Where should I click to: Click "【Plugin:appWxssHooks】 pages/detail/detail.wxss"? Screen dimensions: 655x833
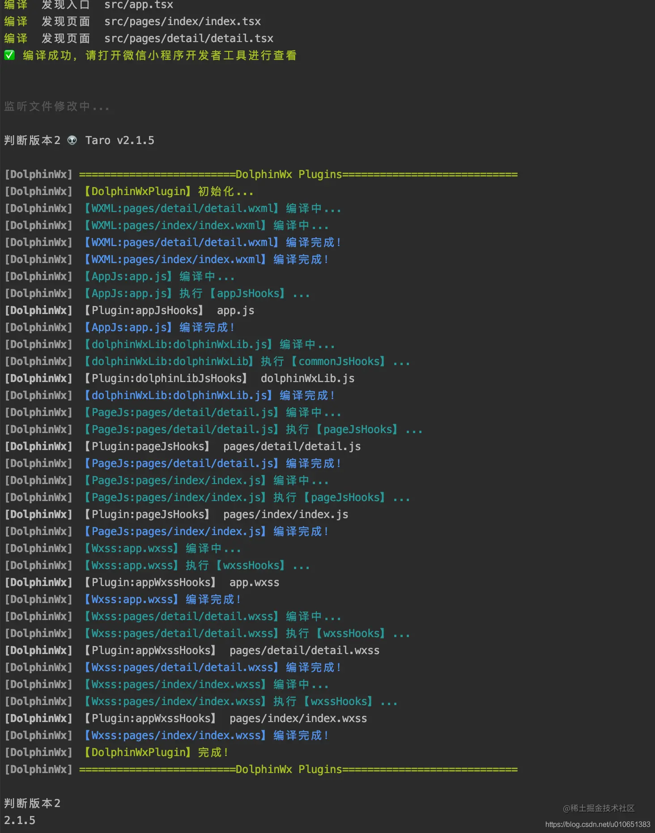tap(232, 650)
